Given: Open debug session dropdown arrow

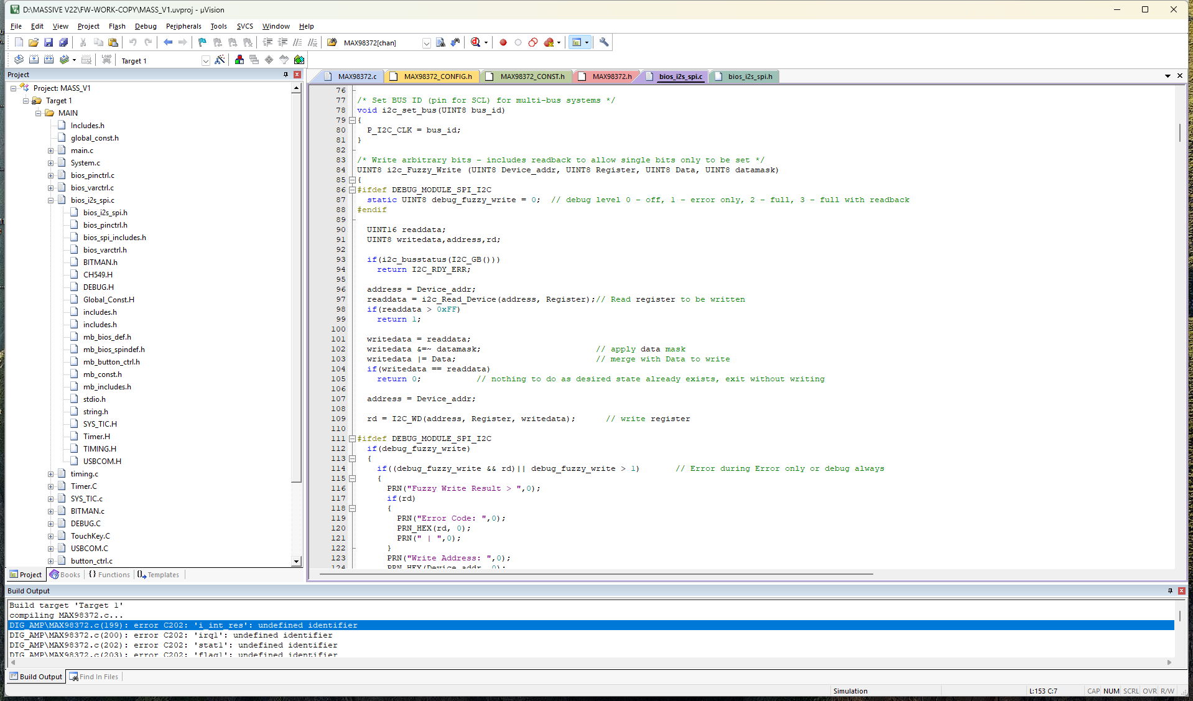Looking at the screenshot, I should click(486, 42).
